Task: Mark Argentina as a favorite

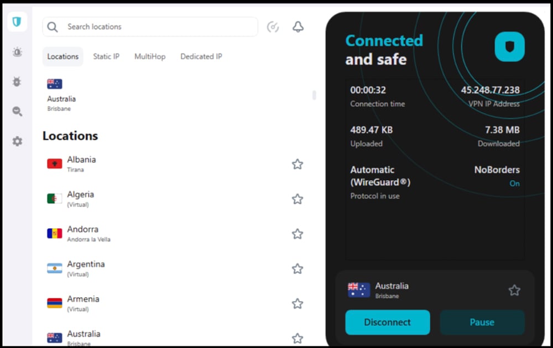Action: click(x=298, y=268)
